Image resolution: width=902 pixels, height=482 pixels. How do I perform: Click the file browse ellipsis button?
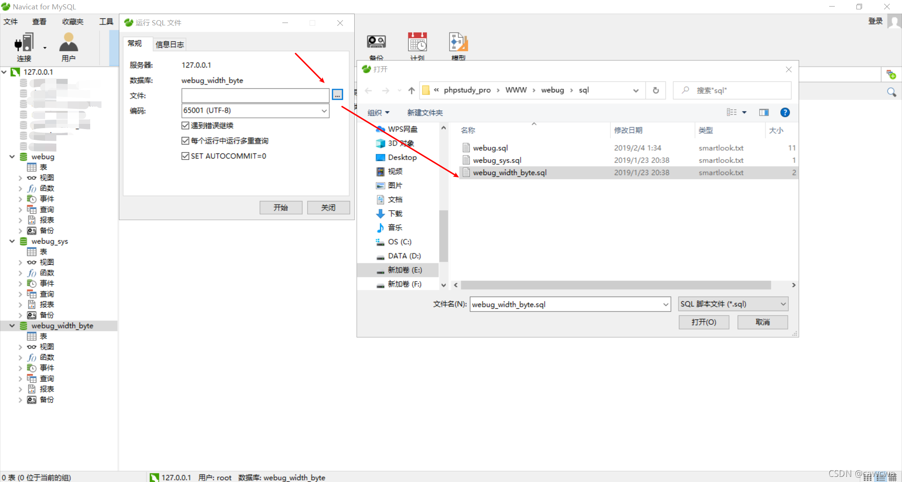point(337,95)
